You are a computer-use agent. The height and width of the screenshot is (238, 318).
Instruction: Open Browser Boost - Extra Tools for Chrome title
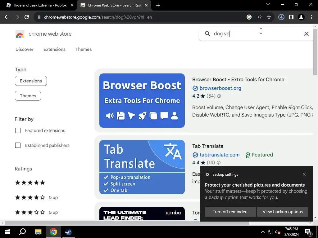(x=238, y=80)
